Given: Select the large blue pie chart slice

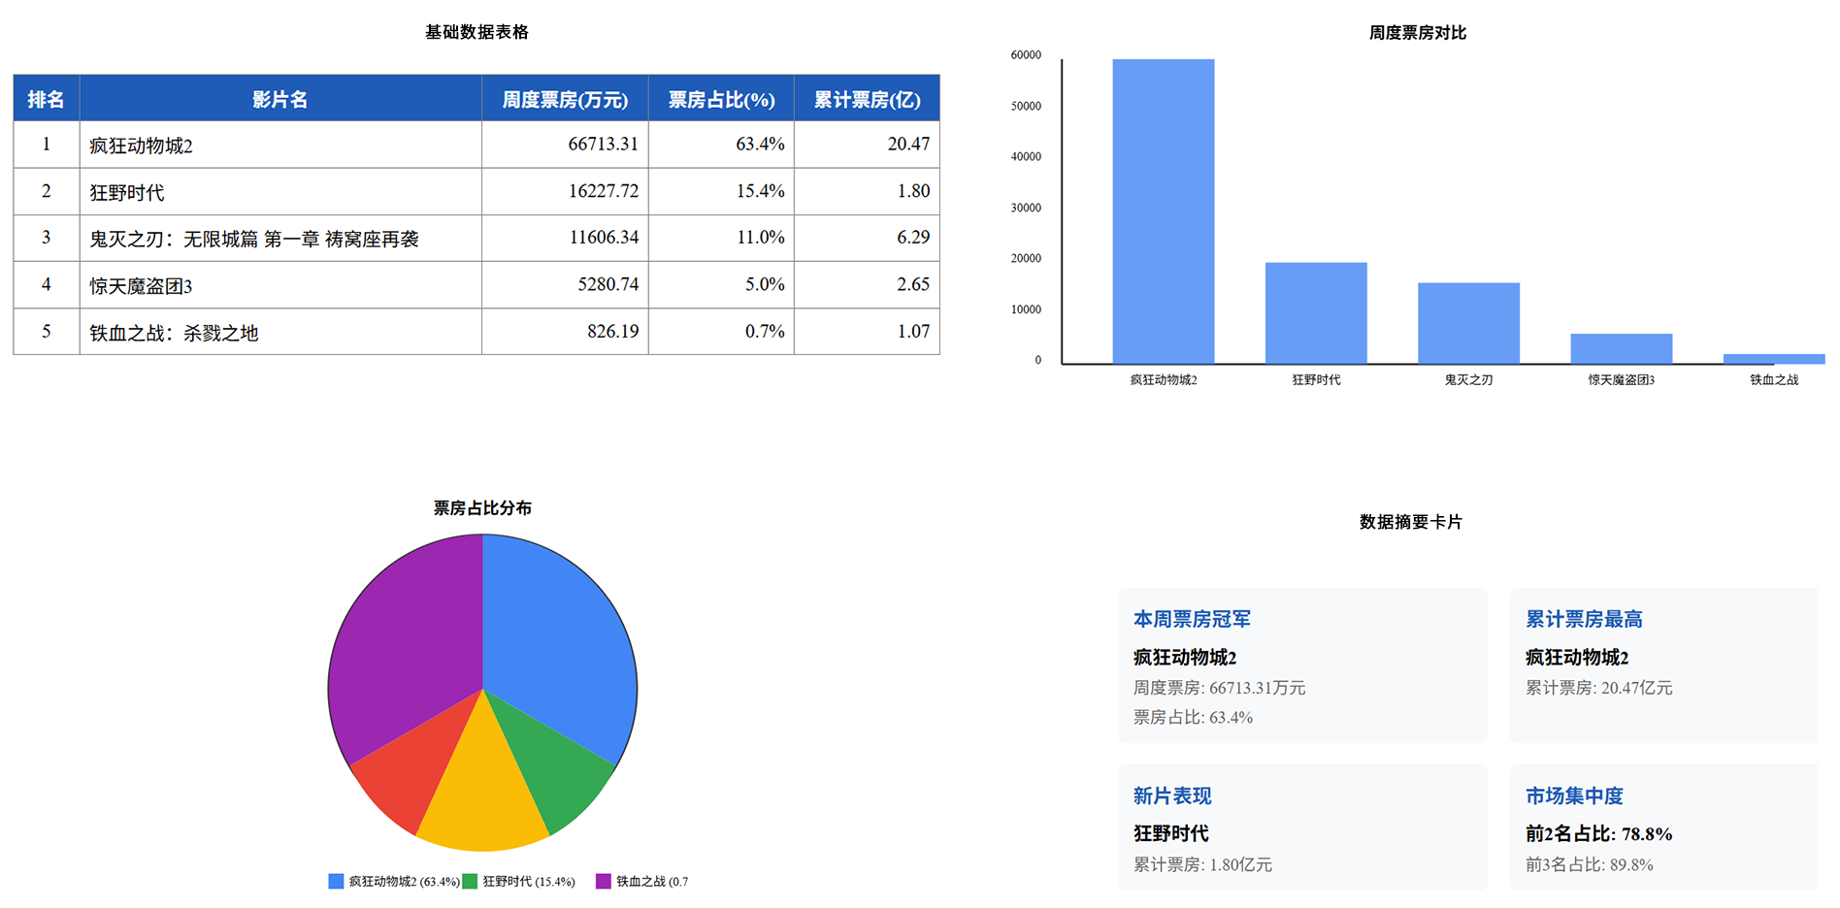Looking at the screenshot, I should pyautogui.click(x=558, y=640).
